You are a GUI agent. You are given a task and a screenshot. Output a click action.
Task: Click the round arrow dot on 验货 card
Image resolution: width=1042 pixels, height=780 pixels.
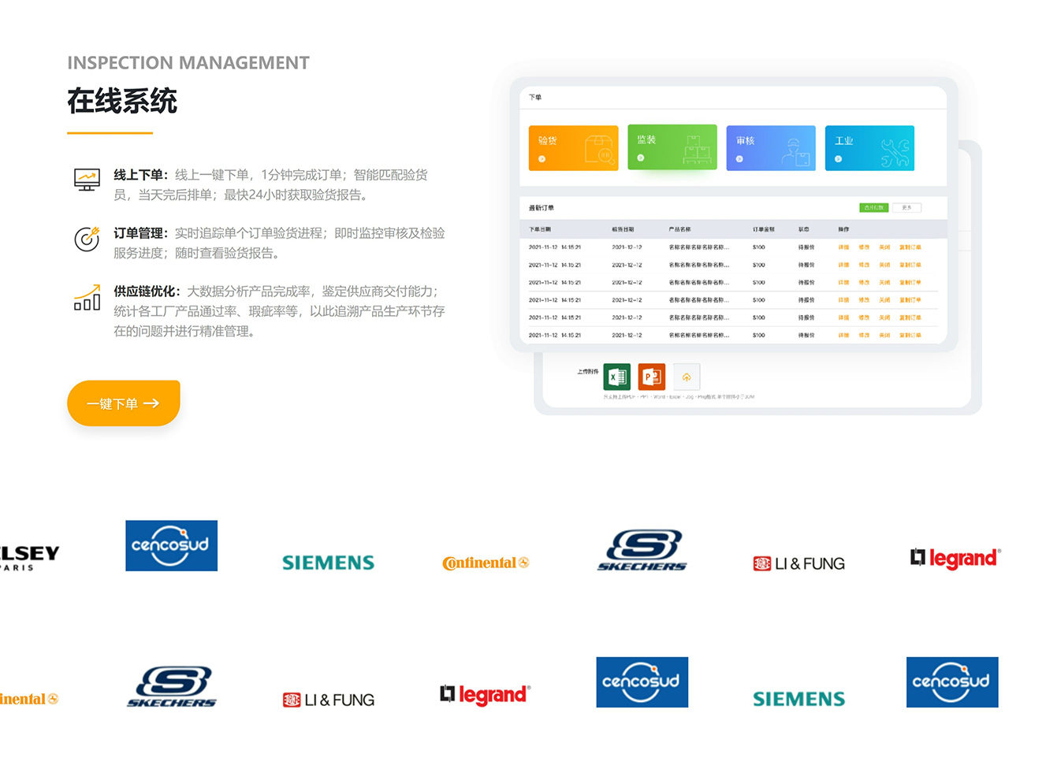542,159
